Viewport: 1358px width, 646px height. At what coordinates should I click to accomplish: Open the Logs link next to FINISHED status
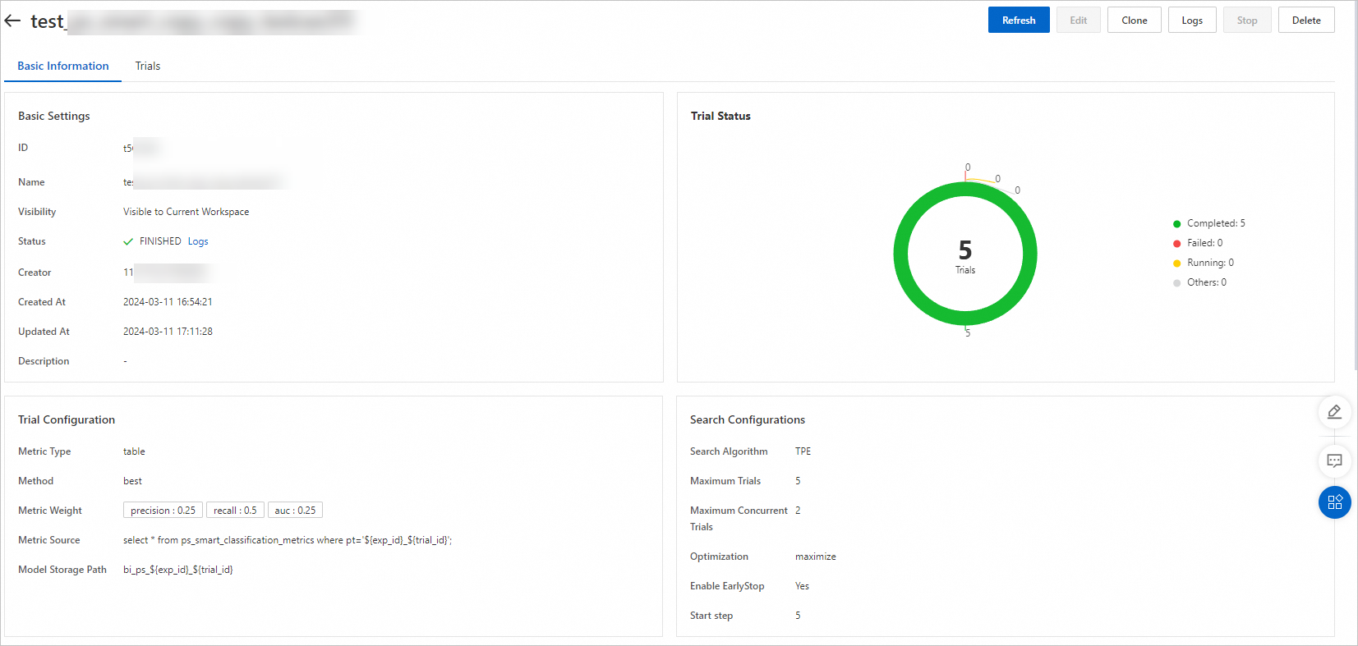198,241
